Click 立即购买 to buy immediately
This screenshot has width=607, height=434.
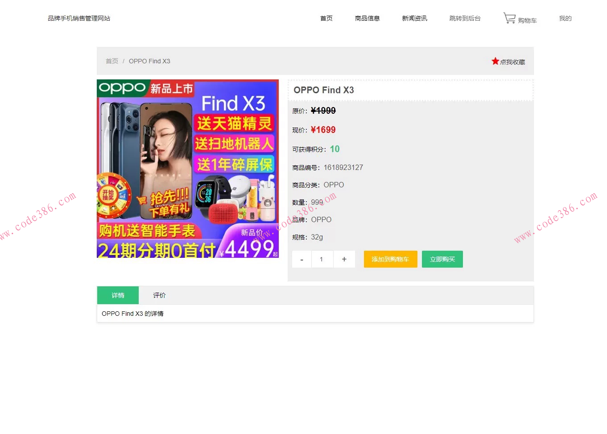pyautogui.click(x=442, y=259)
